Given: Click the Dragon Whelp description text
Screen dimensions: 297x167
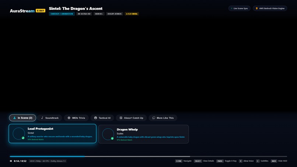Looking at the screenshot, I should point(151,137).
